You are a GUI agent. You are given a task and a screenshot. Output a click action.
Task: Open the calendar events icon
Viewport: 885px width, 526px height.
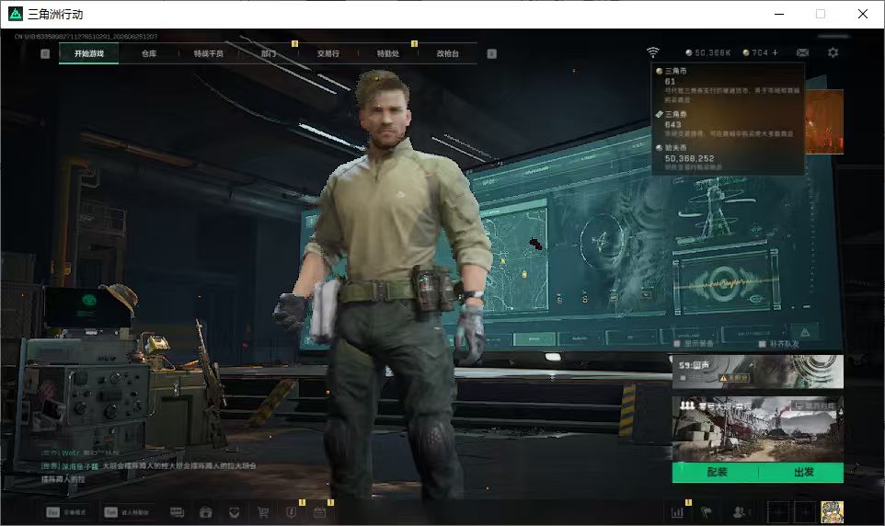point(319,512)
